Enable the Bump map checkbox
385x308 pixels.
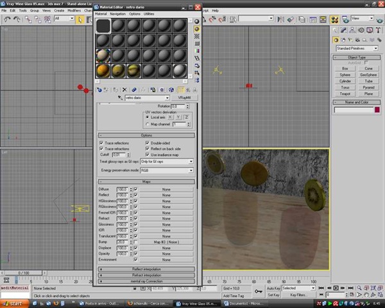(x=135, y=242)
